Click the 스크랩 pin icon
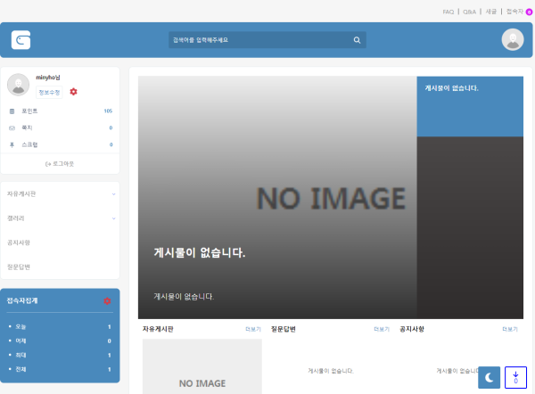The image size is (535, 394). point(12,144)
